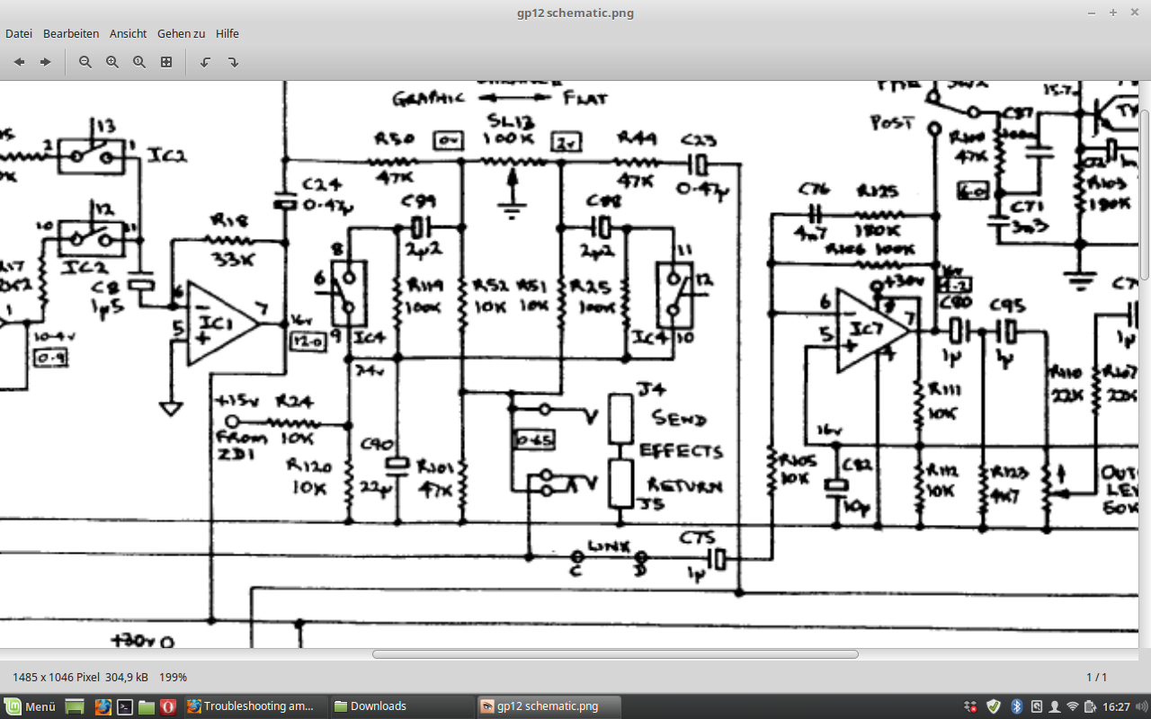1151x719 pixels.
Task: Open the Bluetooth tray icon
Action: (1016, 706)
